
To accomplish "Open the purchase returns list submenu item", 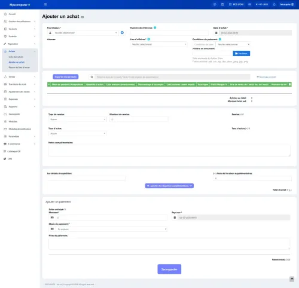I will click(19, 68).
